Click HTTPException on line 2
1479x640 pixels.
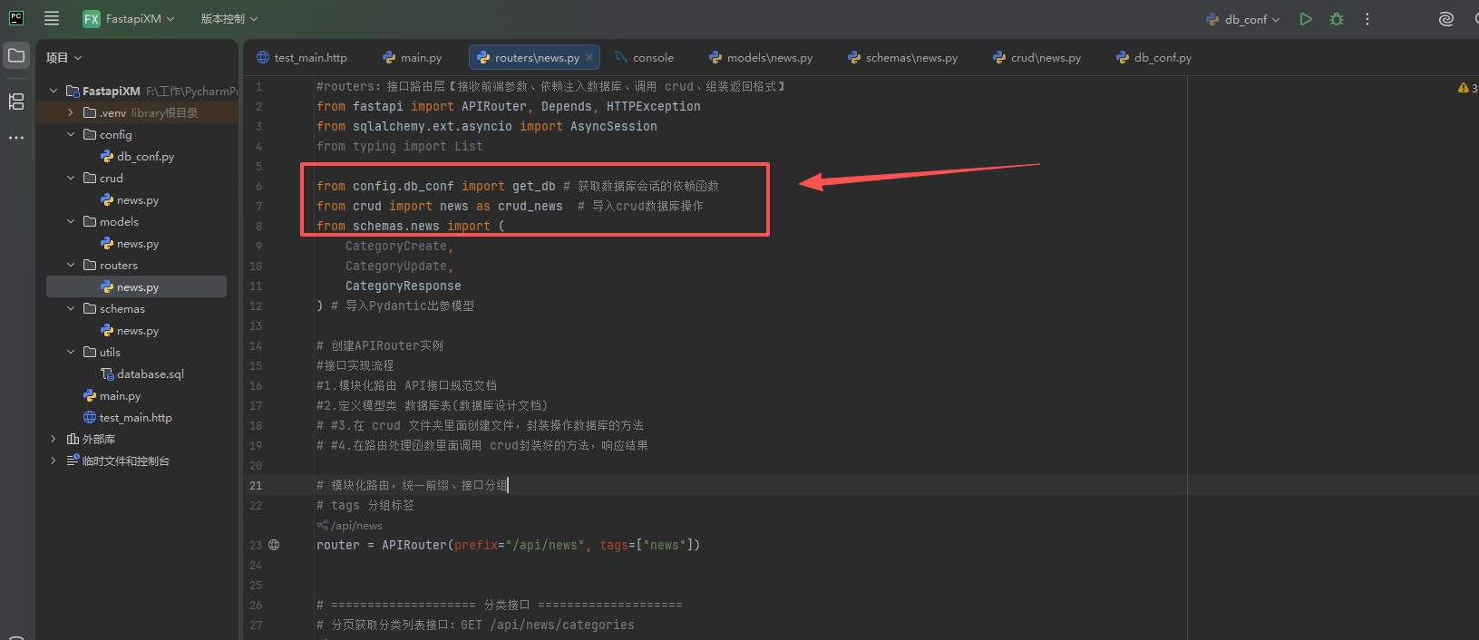coord(654,106)
